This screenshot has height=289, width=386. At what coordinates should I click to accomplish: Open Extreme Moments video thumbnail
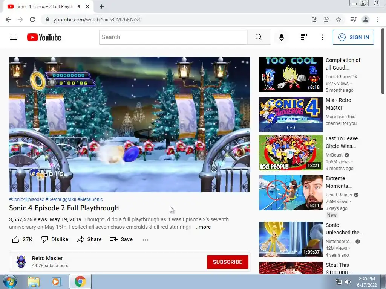coord(291,193)
